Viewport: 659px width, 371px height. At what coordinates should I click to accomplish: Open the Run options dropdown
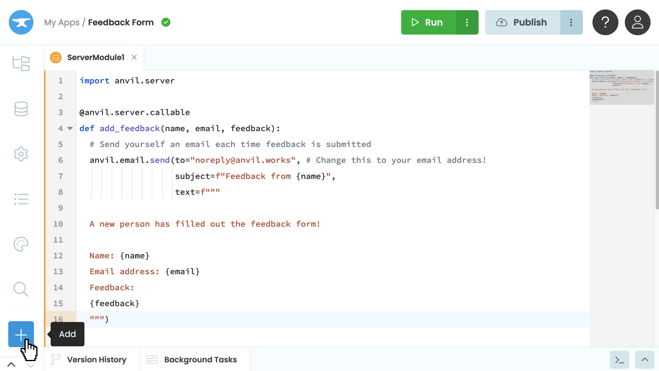pyautogui.click(x=467, y=22)
